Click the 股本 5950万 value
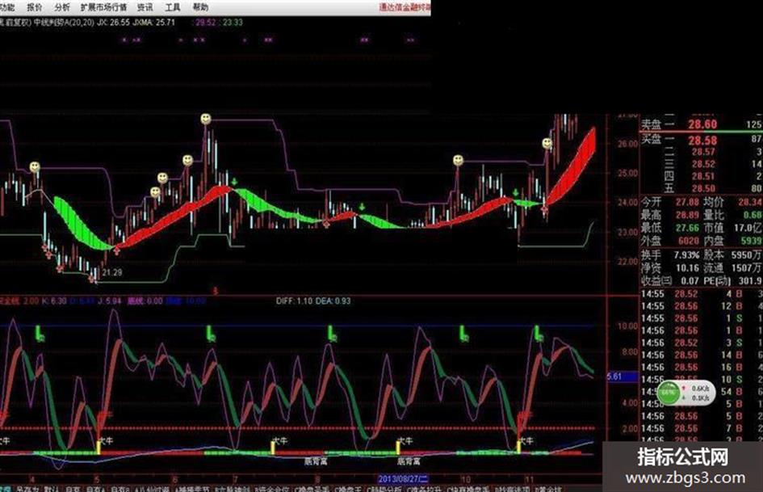This screenshot has width=763, height=492. pyautogui.click(x=746, y=254)
